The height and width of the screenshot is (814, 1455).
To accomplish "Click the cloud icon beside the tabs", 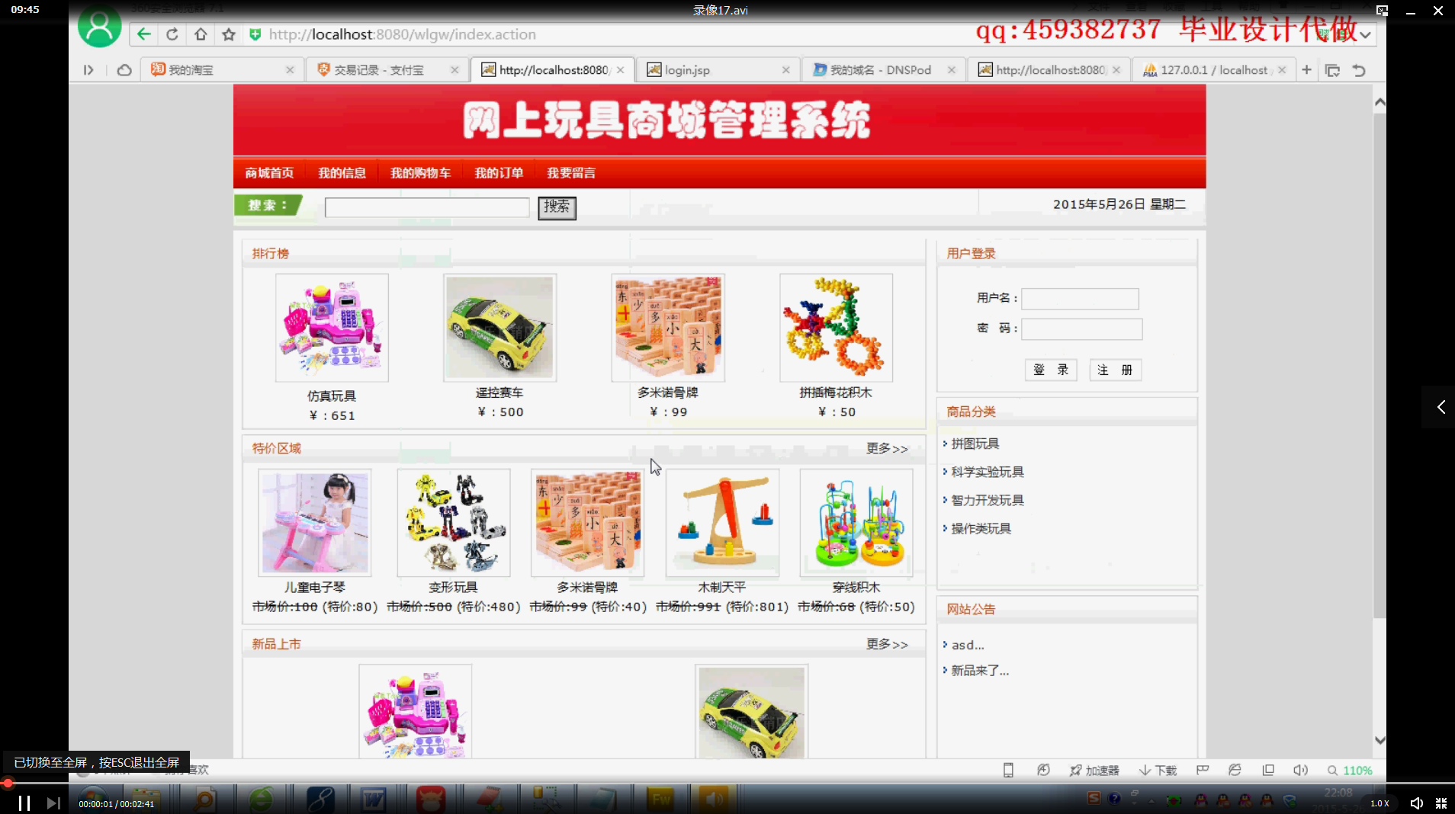I will tap(124, 70).
